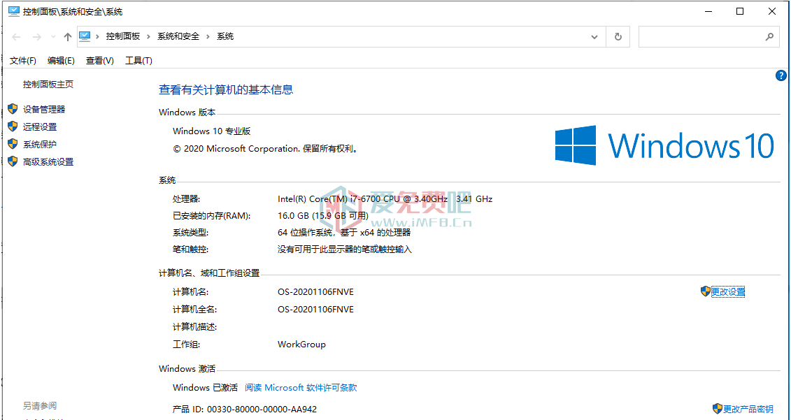Click 查看有关计算机的基本信息 heading
The width and height of the screenshot is (791, 420).
226,89
